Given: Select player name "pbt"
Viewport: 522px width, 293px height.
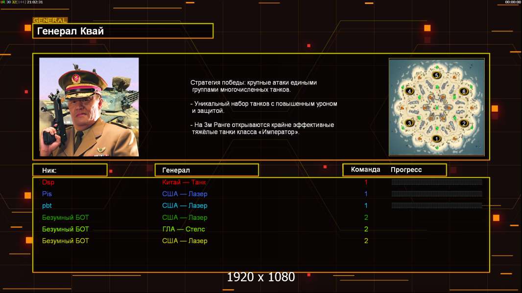Looking at the screenshot, I should coord(47,206).
